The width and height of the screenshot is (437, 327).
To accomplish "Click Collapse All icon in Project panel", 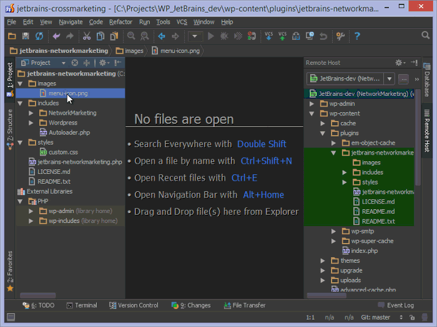I will point(87,63).
